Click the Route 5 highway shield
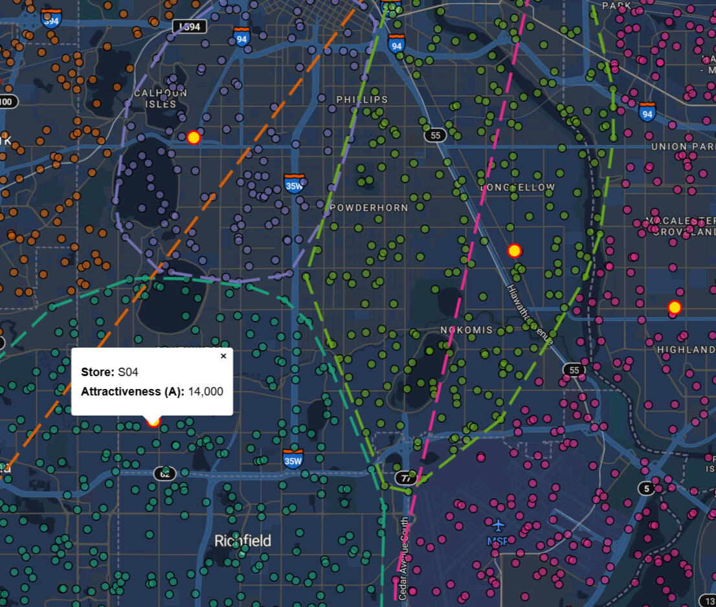 click(x=647, y=489)
